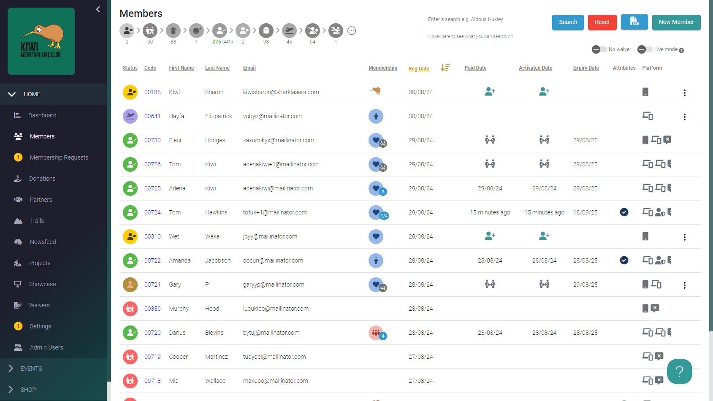Open the help question-mark bubble
This screenshot has width=713, height=401.
pos(679,371)
